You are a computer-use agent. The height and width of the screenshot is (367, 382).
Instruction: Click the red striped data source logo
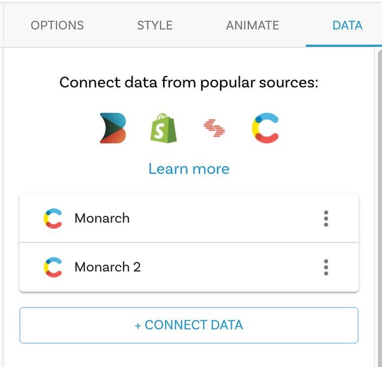(x=215, y=128)
